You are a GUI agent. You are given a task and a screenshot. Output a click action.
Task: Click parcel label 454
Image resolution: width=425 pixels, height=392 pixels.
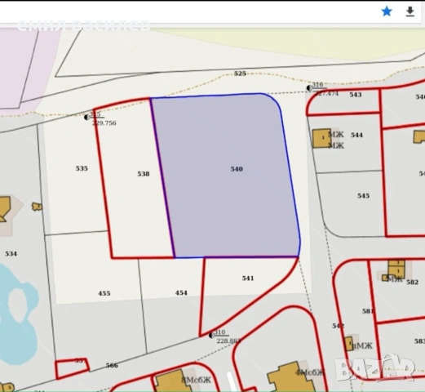pyautogui.click(x=181, y=292)
